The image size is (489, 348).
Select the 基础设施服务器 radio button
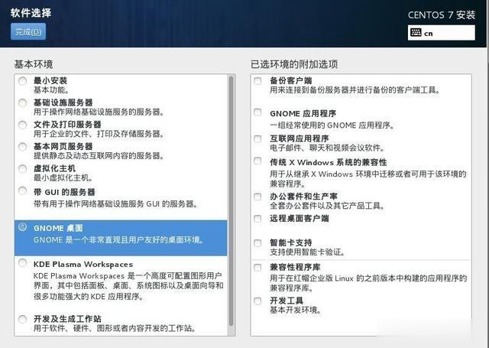click(22, 102)
